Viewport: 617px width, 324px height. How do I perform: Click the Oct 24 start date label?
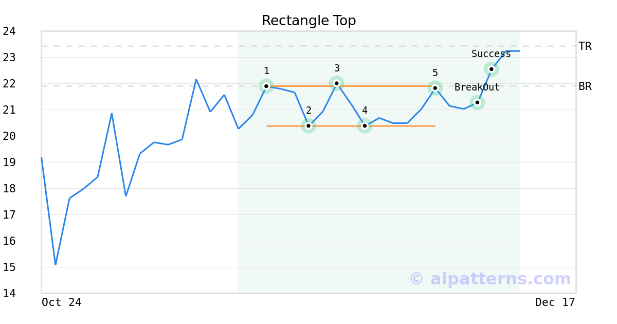click(62, 302)
